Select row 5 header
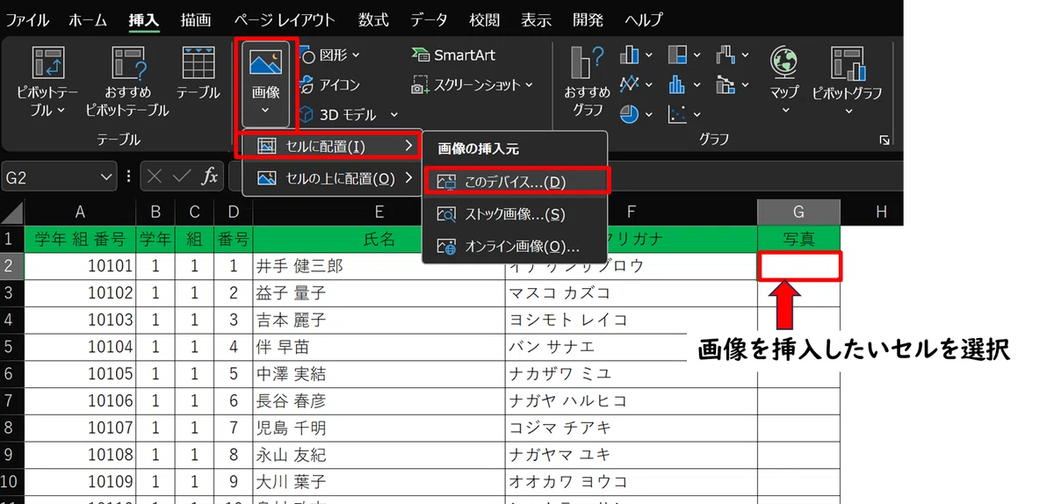This screenshot has height=504, width=1054. [x=12, y=346]
